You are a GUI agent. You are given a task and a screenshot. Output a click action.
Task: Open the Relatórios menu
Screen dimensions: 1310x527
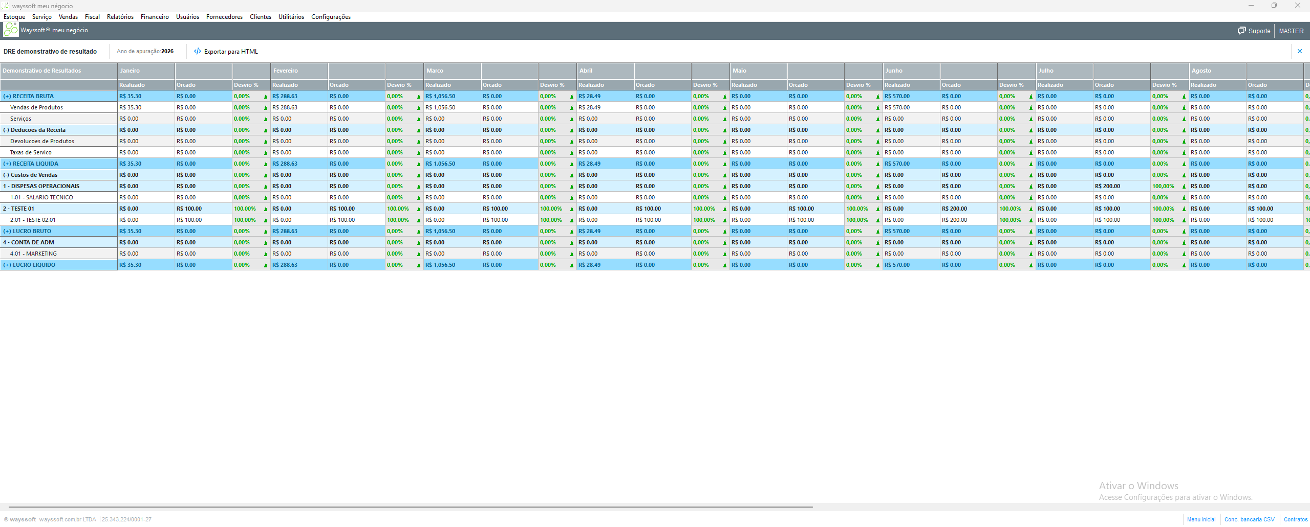point(120,17)
